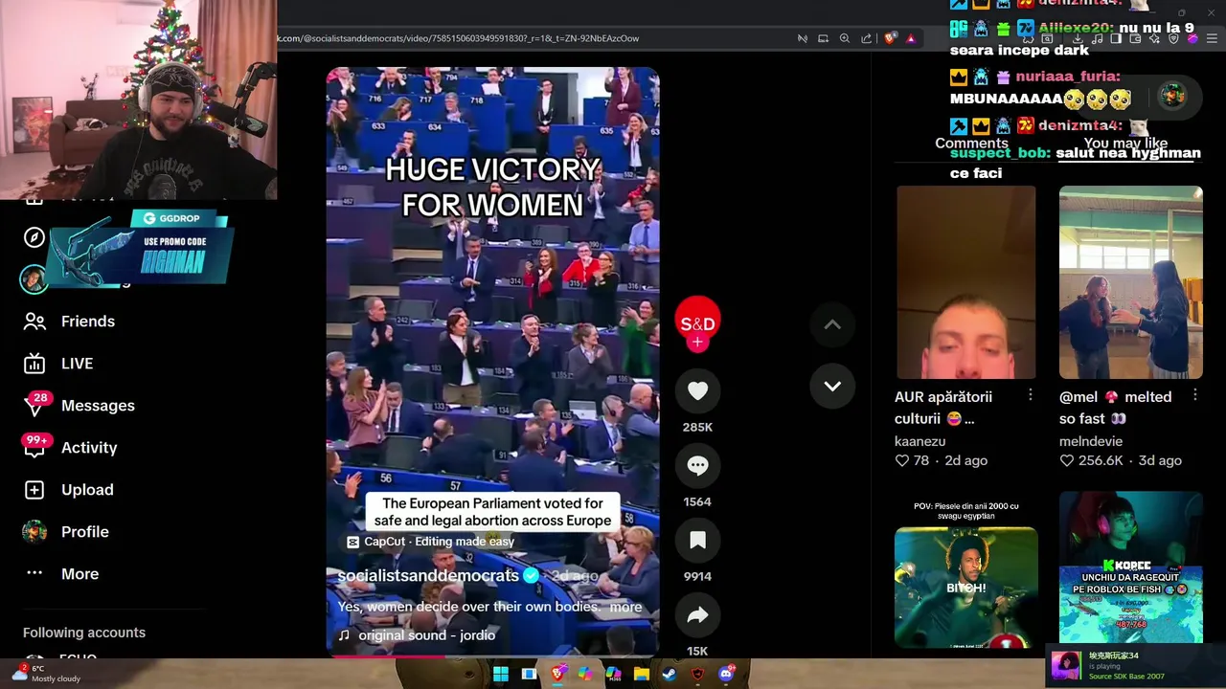Viewport: 1226px width, 689px height.
Task: Go to next video with down chevron
Action: click(832, 387)
